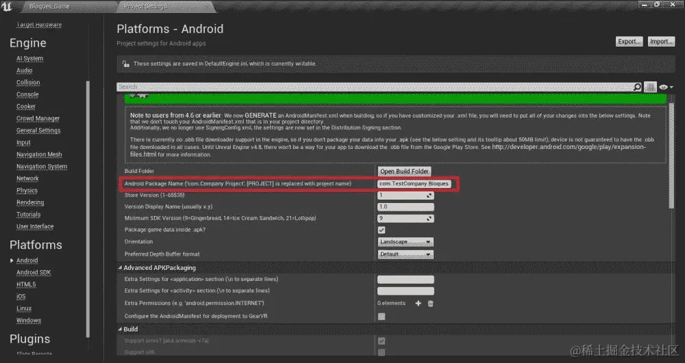
Task: Toggle Support x86 checkbox
Action: pos(382,352)
